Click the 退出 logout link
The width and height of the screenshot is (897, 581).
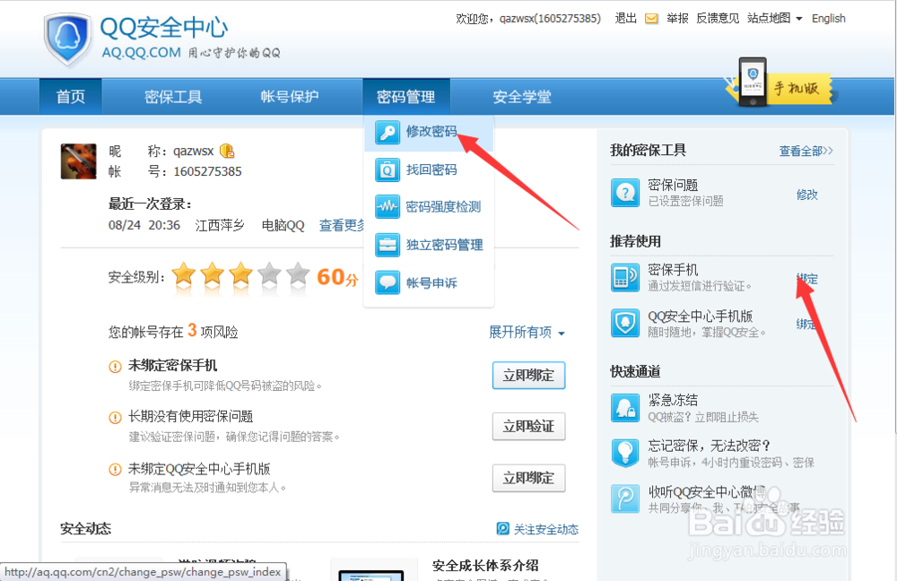(x=626, y=18)
